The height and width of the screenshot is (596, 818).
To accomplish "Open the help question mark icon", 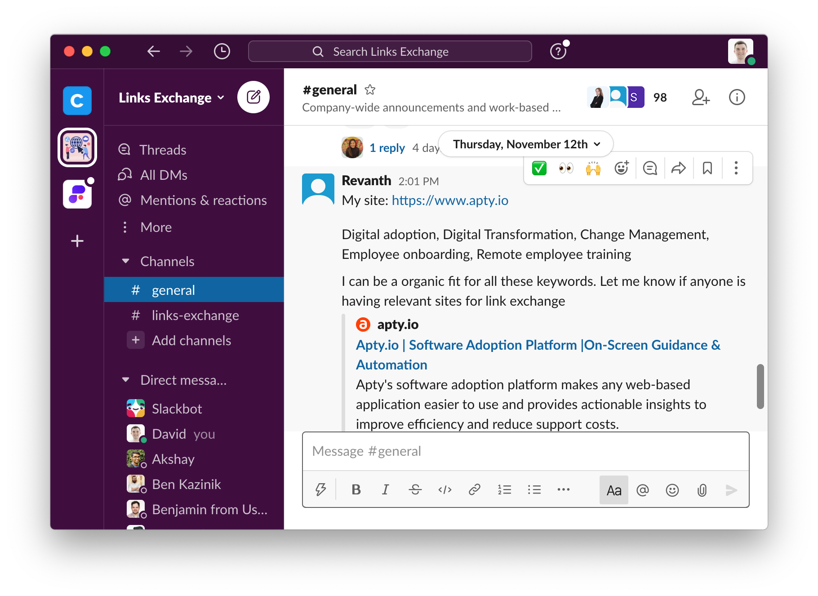I will pyautogui.click(x=558, y=51).
